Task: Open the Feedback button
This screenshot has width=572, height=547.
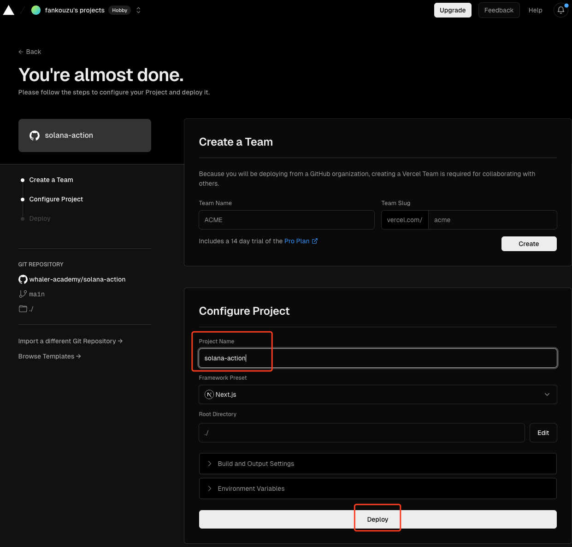Action: click(x=499, y=10)
